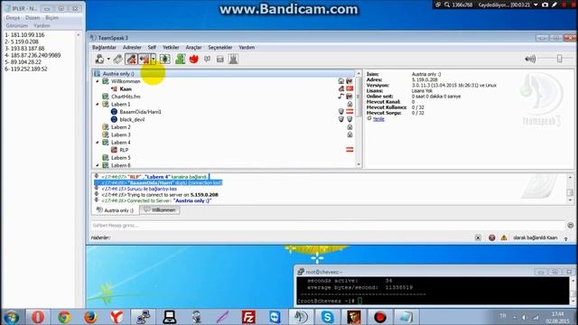This screenshot has width=578, height=325.
Task: Toggle the mute microphone button
Action: pos(131,59)
